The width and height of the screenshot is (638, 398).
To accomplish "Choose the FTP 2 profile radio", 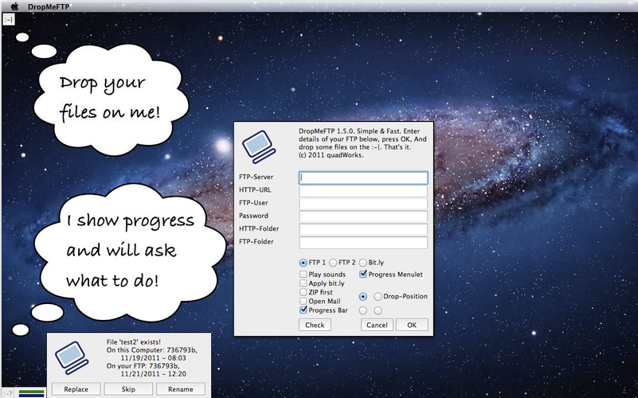I will coord(333,263).
